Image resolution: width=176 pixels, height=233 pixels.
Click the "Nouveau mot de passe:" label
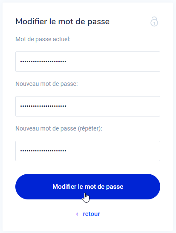(x=46, y=84)
